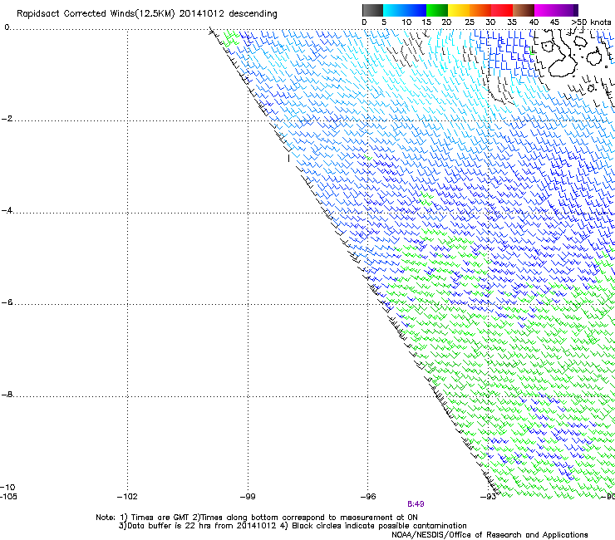The image size is (615, 540).
Task: Click the '25' legend tick label
Action: pos(470,22)
